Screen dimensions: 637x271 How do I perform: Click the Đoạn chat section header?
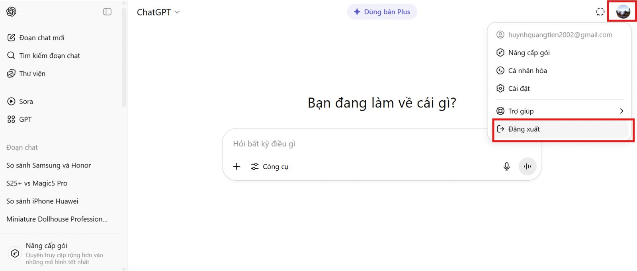(22, 147)
